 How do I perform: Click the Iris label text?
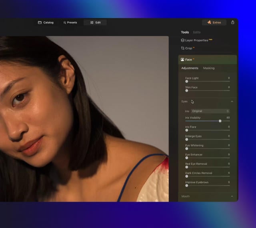point(187,111)
